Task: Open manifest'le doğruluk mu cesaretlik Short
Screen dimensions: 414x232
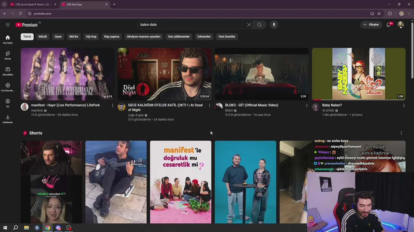Action: (x=180, y=182)
